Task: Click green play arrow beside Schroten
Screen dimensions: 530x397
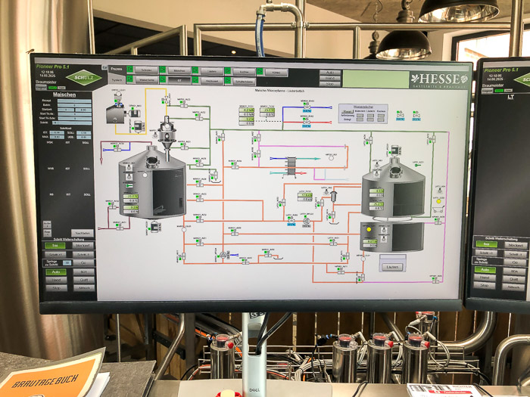Action: pyautogui.click(x=129, y=70)
